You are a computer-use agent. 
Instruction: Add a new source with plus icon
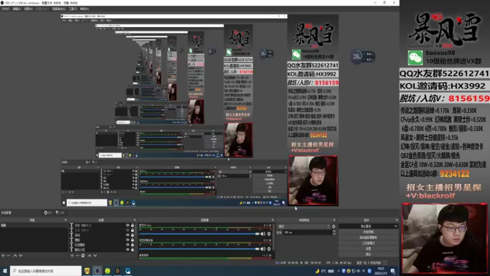coord(72,256)
